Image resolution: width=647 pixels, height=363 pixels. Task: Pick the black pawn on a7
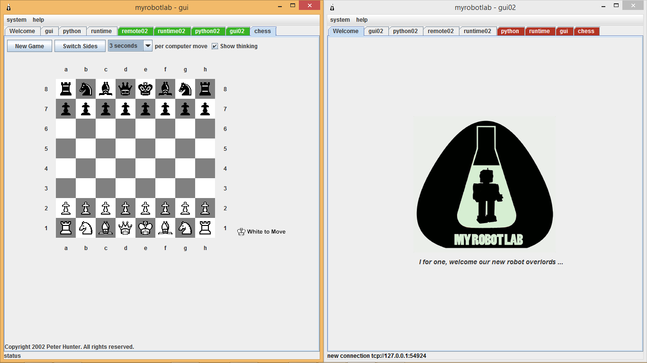[66, 109]
